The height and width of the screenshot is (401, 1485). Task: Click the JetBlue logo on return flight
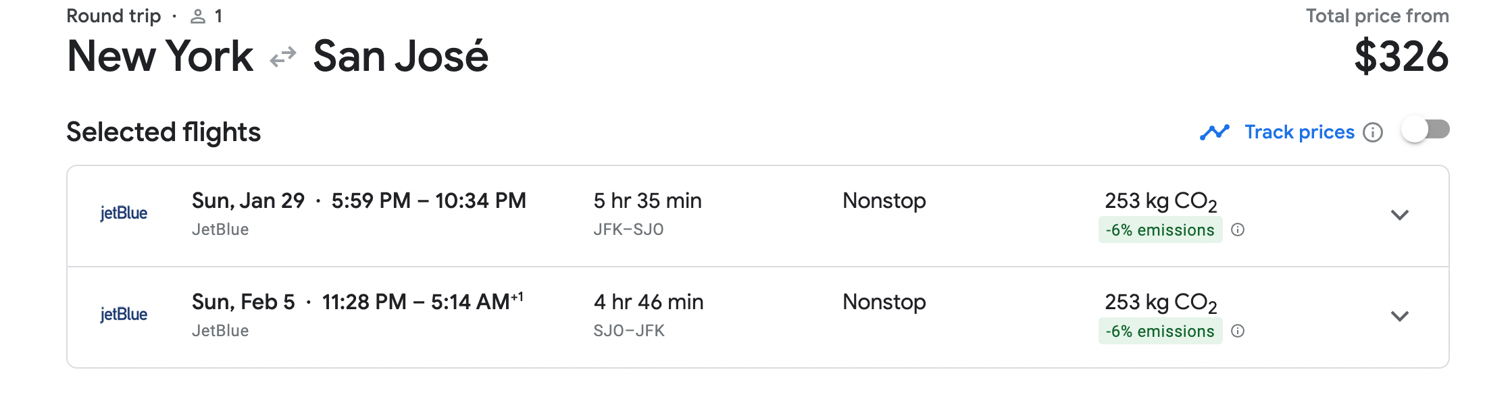[x=124, y=315]
